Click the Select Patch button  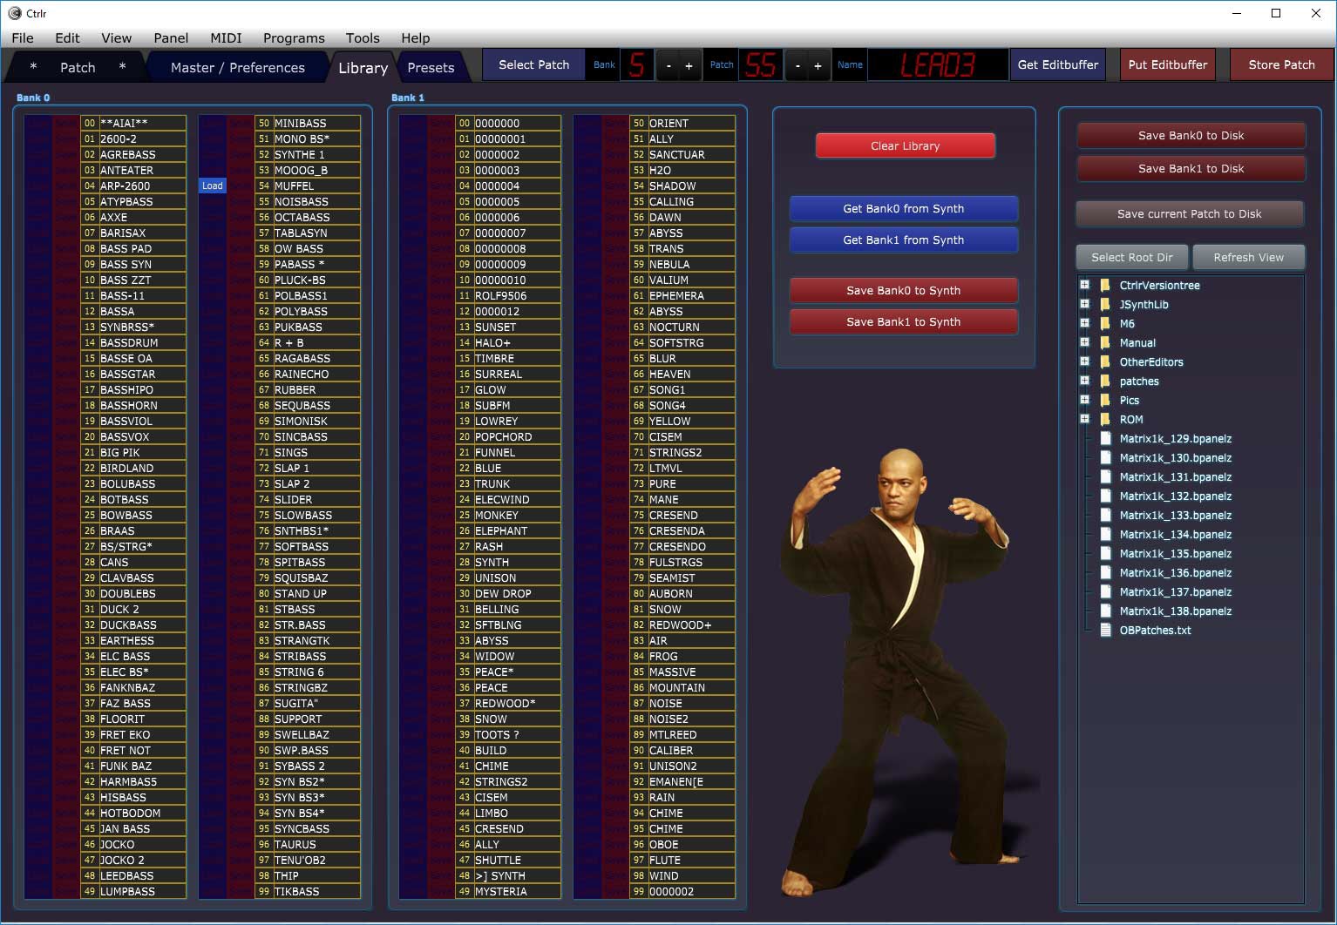pos(533,65)
